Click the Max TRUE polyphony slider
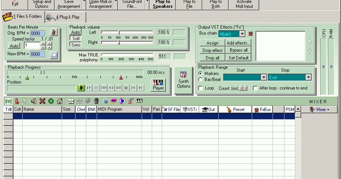 (127, 55)
